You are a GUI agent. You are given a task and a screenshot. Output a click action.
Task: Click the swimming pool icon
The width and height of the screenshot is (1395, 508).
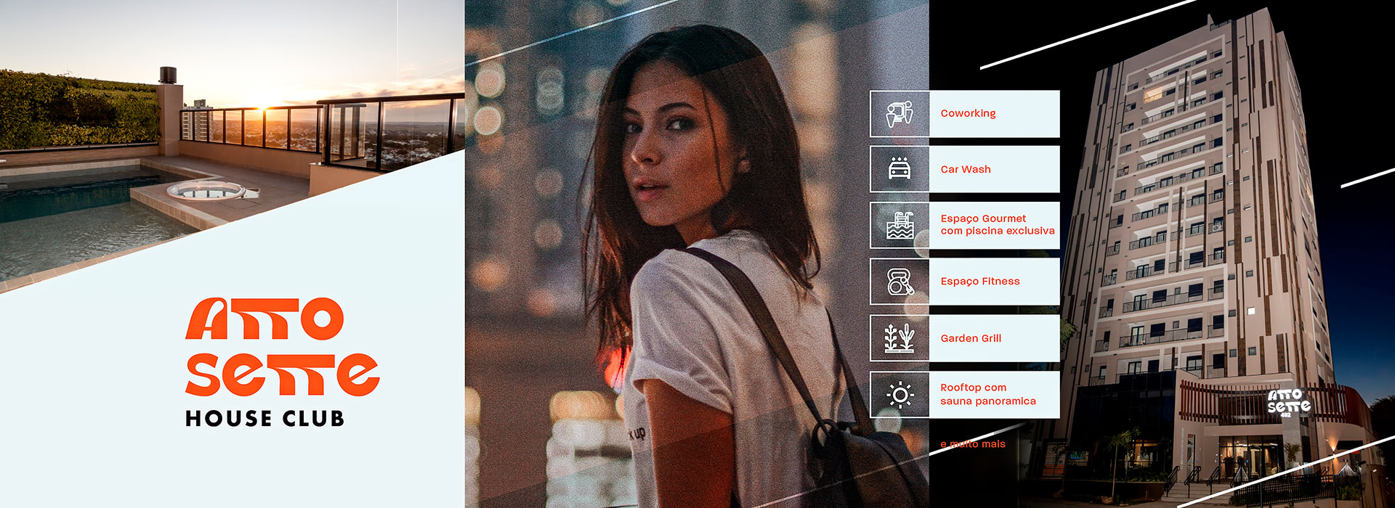pyautogui.click(x=899, y=226)
